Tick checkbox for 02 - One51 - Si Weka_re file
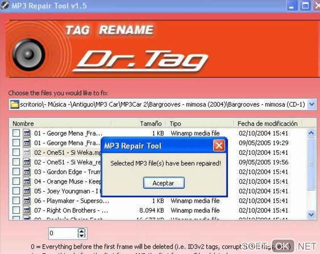 coord(16,162)
